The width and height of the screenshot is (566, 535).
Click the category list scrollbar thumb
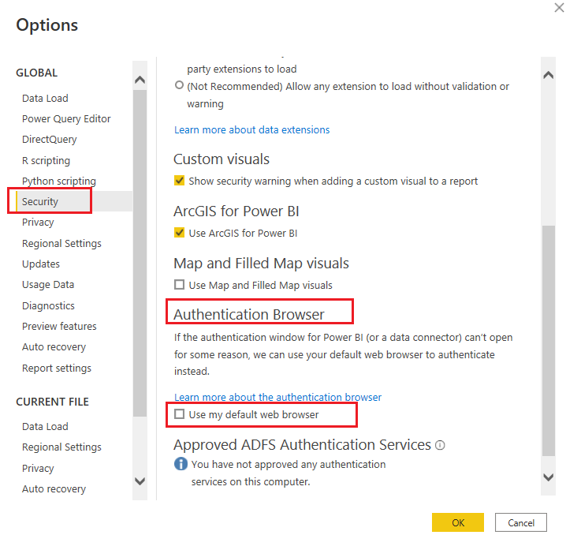(140, 253)
